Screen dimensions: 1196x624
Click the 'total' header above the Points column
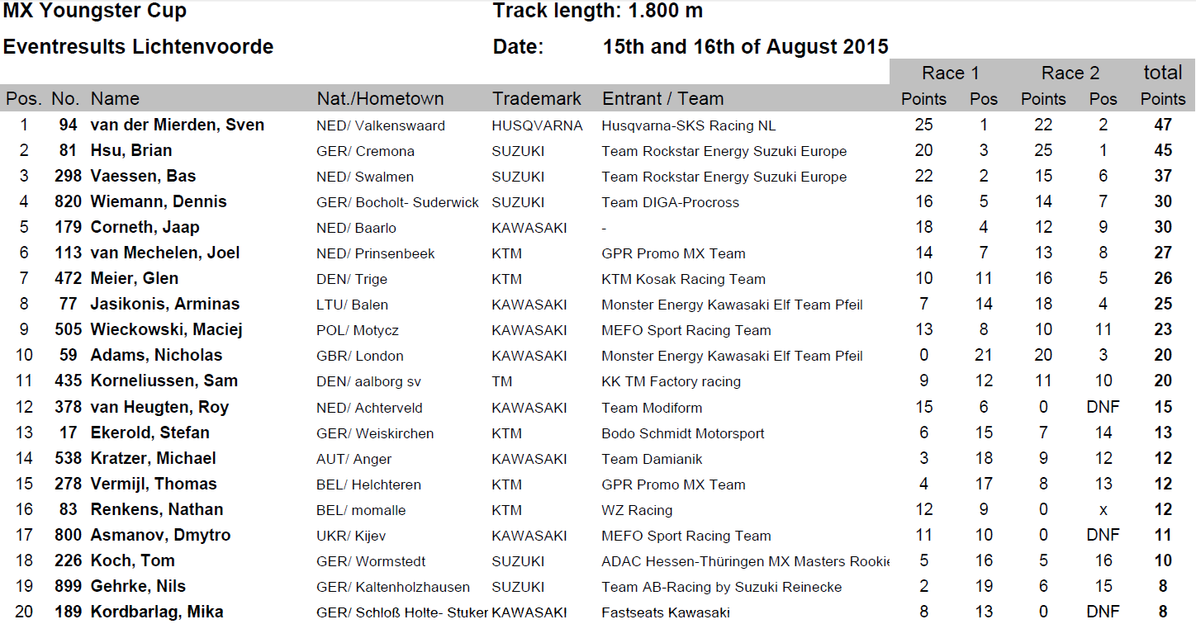(1163, 73)
